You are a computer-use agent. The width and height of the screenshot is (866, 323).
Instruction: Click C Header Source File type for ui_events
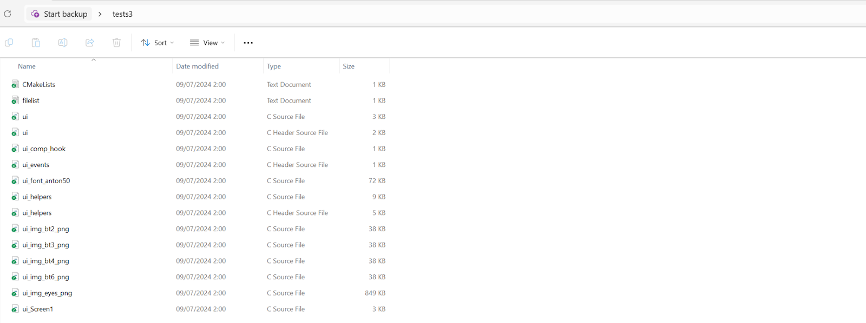[297, 165]
